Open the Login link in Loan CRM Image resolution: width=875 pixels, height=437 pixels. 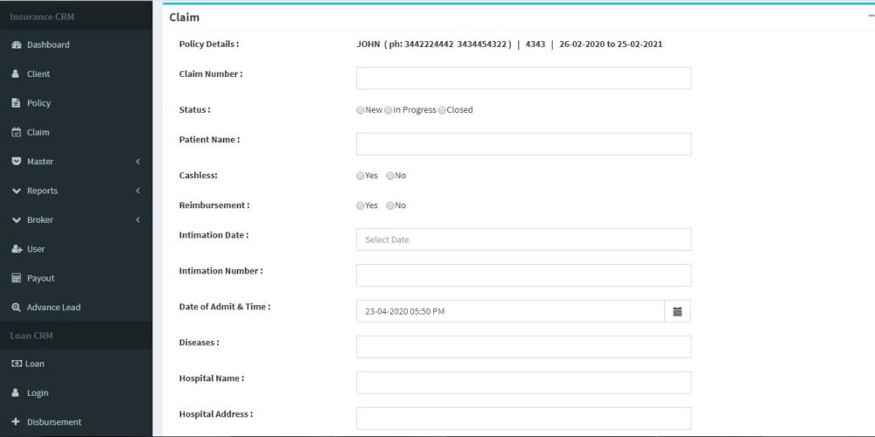tap(38, 393)
